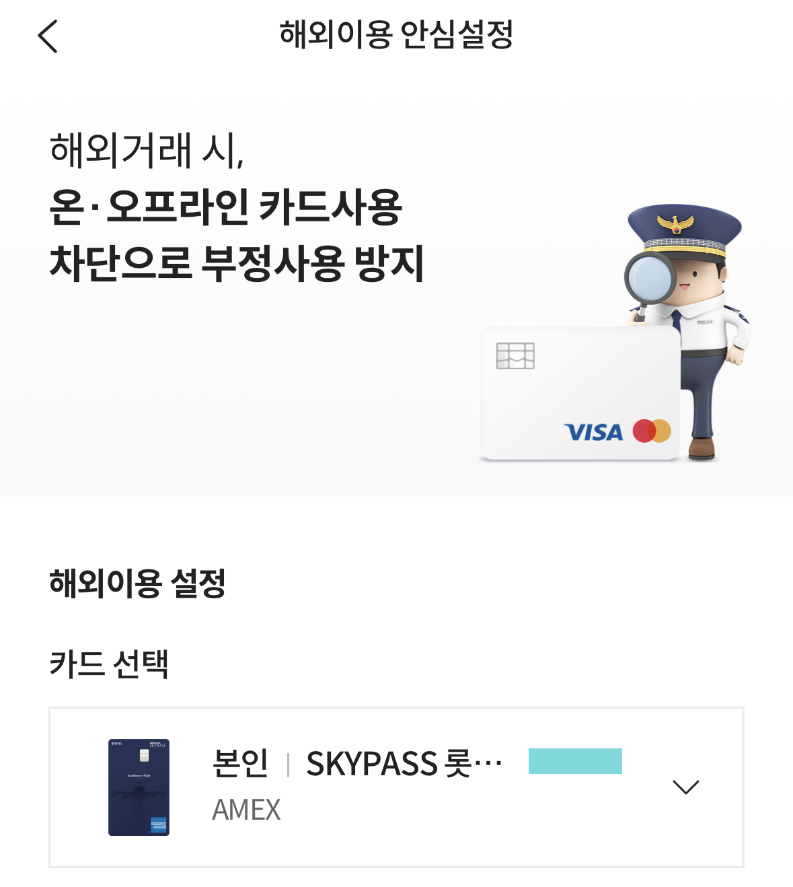
Task: Click the 해외이용 설정 section heading
Action: pyautogui.click(x=137, y=583)
